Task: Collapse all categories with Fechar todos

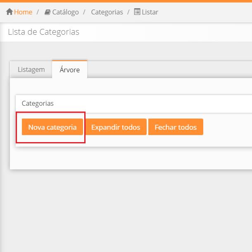Action: click(176, 127)
